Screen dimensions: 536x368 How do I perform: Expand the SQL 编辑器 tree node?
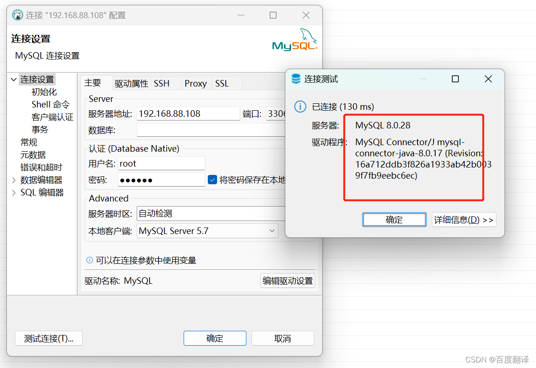[x=13, y=193]
